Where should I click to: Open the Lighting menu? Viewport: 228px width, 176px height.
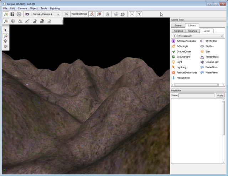55,8
